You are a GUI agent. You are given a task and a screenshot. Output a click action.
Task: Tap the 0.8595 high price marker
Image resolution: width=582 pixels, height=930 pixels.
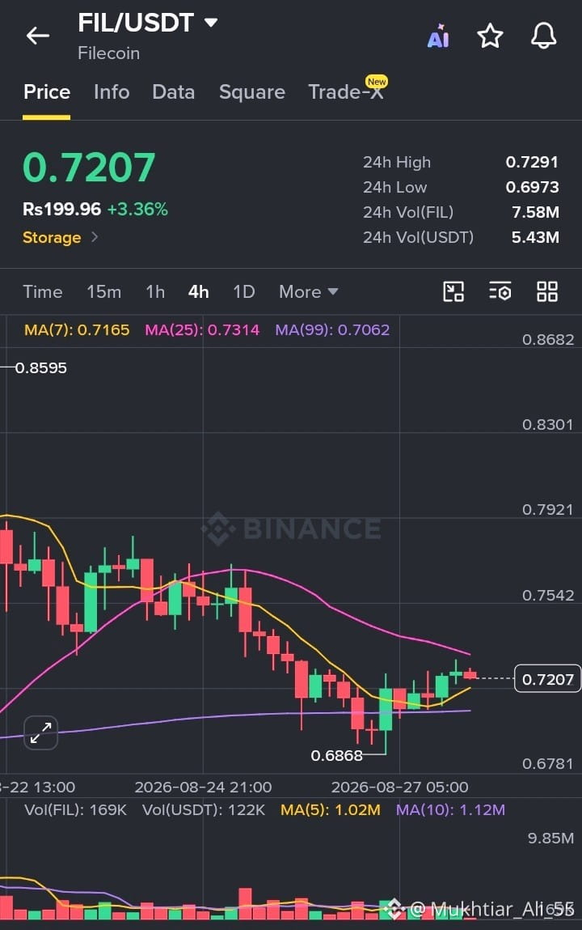click(x=41, y=367)
